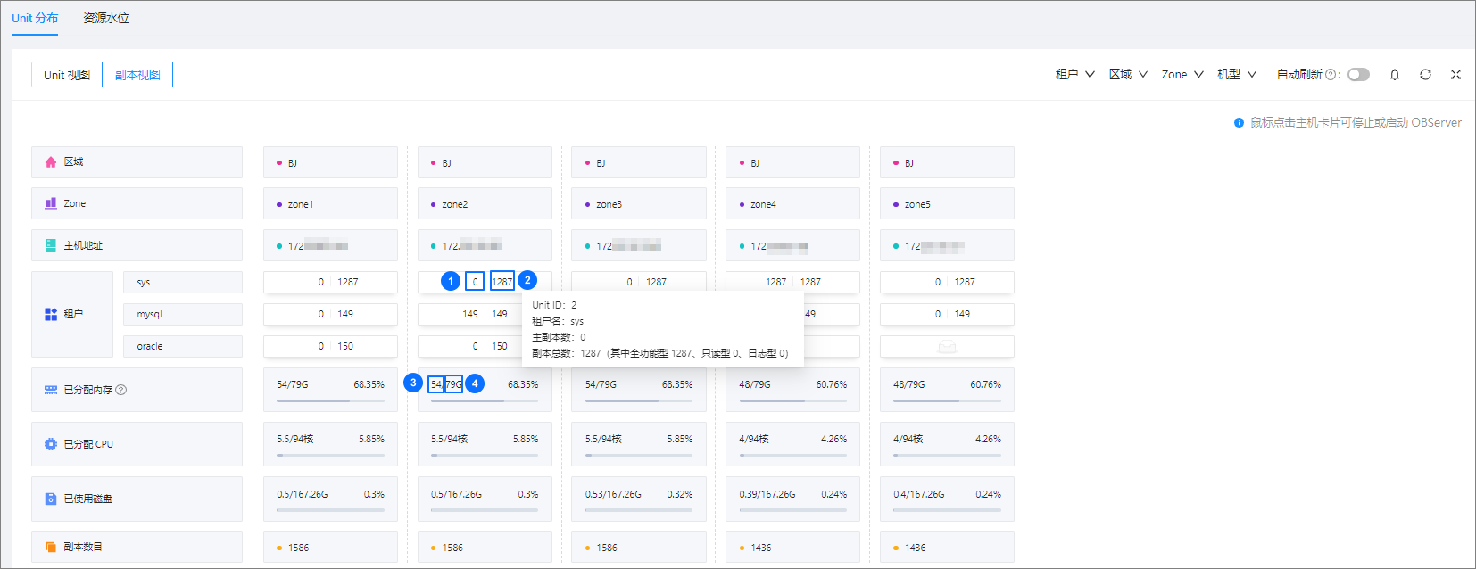This screenshot has width=1476, height=569.
Task: Click the fullscreen expand icon
Action: click(1455, 75)
